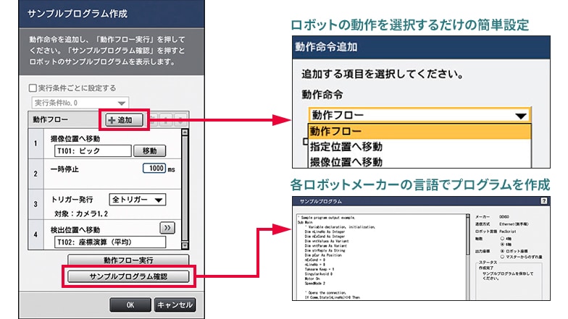Click the scroll-down arrow of the 動作フロー list
568x319 pixels.
[x=185, y=246]
